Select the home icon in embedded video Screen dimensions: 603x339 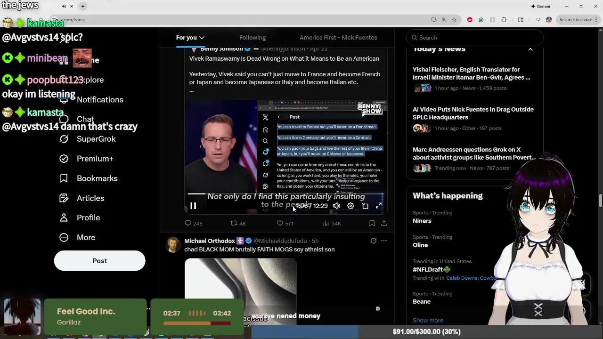(265, 130)
